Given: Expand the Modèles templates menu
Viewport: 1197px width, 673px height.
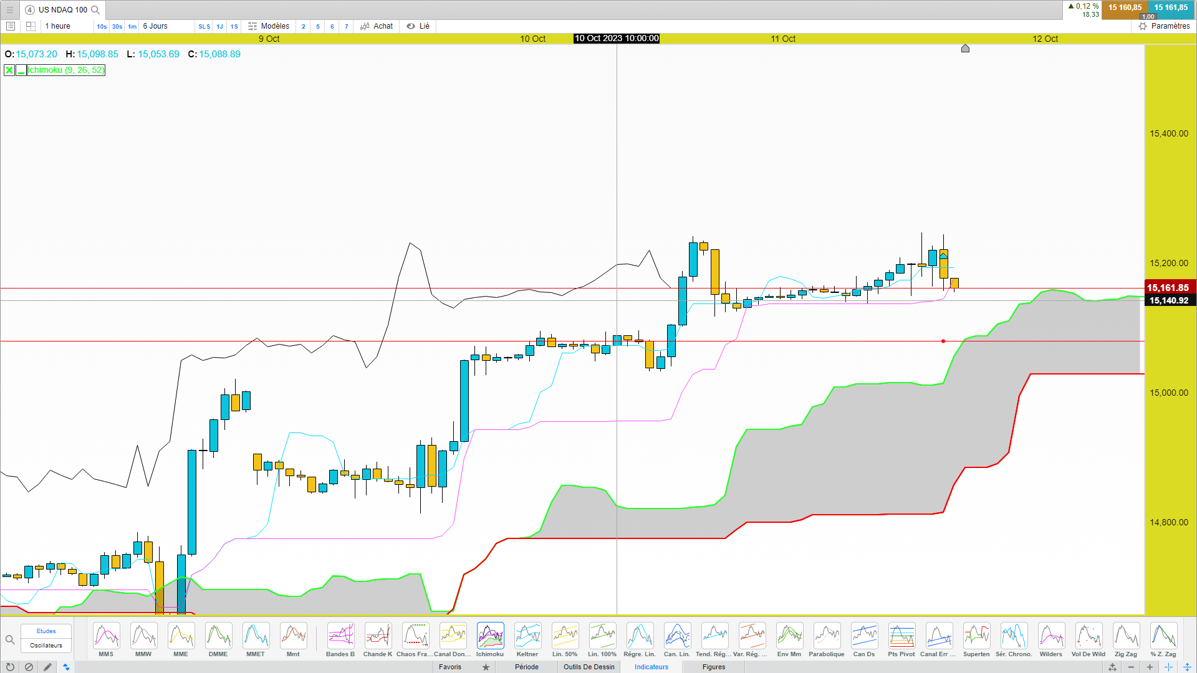Looking at the screenshot, I should [x=269, y=26].
